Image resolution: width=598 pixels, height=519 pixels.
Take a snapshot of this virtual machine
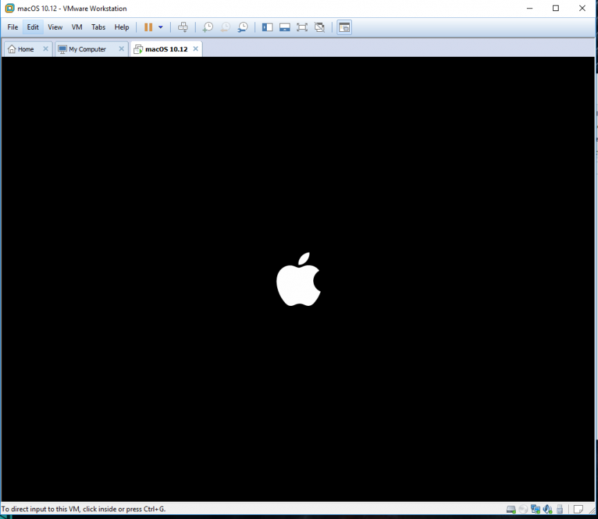[208, 27]
